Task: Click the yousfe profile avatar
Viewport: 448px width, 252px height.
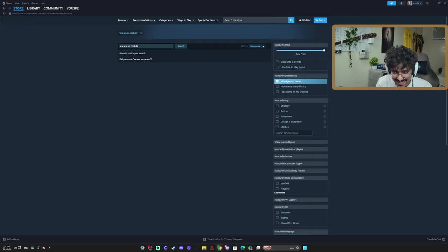Action: pyautogui.click(x=409, y=3)
